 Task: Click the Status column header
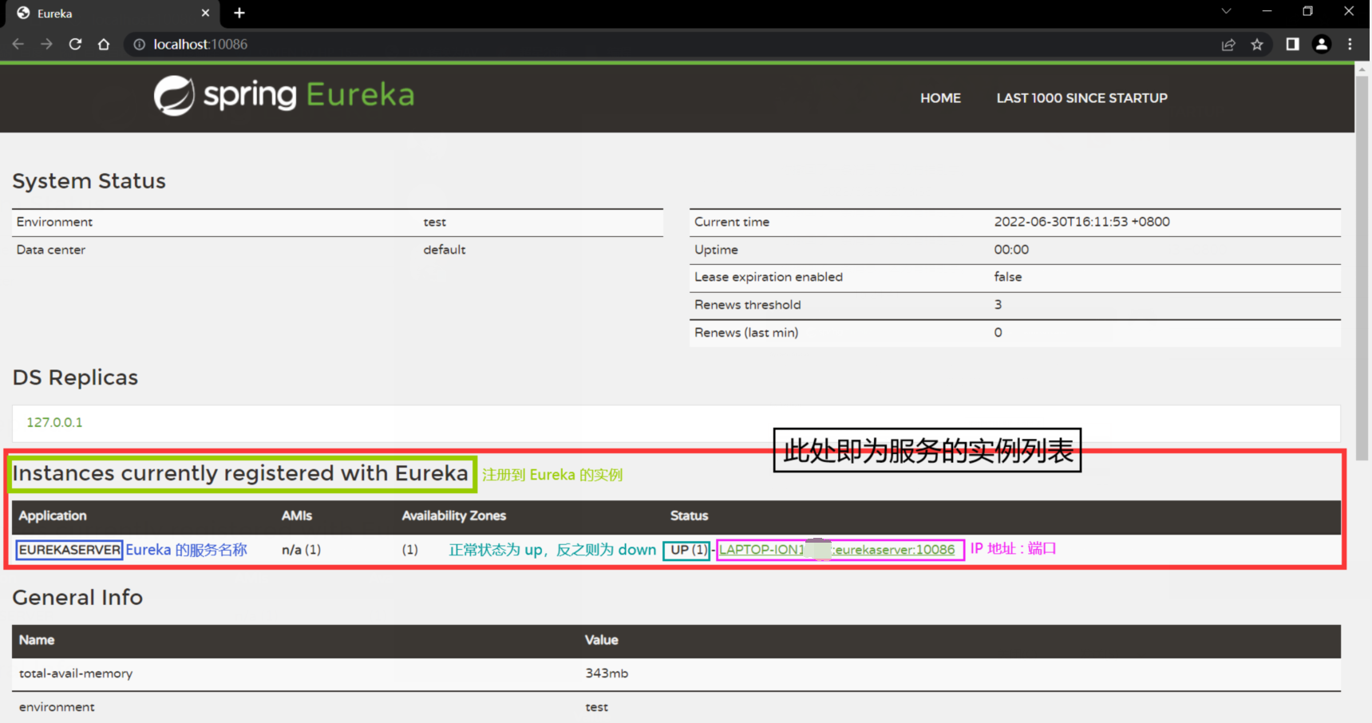pos(689,516)
